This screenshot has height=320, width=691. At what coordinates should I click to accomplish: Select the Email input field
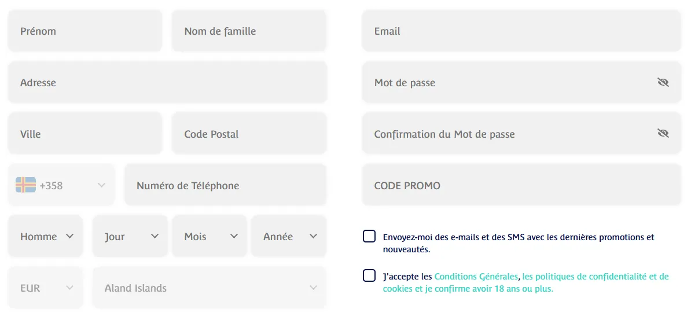pos(521,31)
